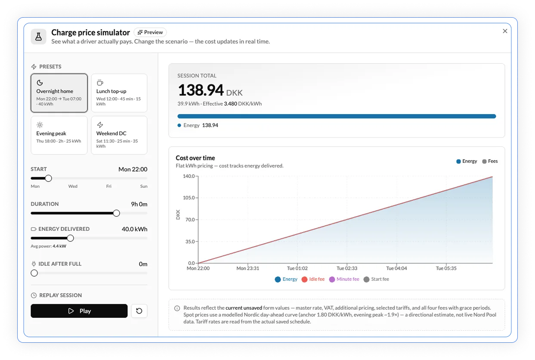Click the 'Energy 138.94' breakdown label
Image resolution: width=535 pixels, height=360 pixels.
198,125
